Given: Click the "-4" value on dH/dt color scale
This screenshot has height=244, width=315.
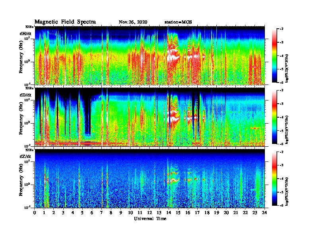Looking at the screenshot, I should pos(282,56).
